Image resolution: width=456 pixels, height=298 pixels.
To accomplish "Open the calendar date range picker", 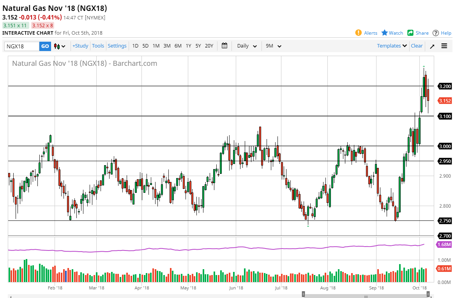I will [x=224, y=46].
